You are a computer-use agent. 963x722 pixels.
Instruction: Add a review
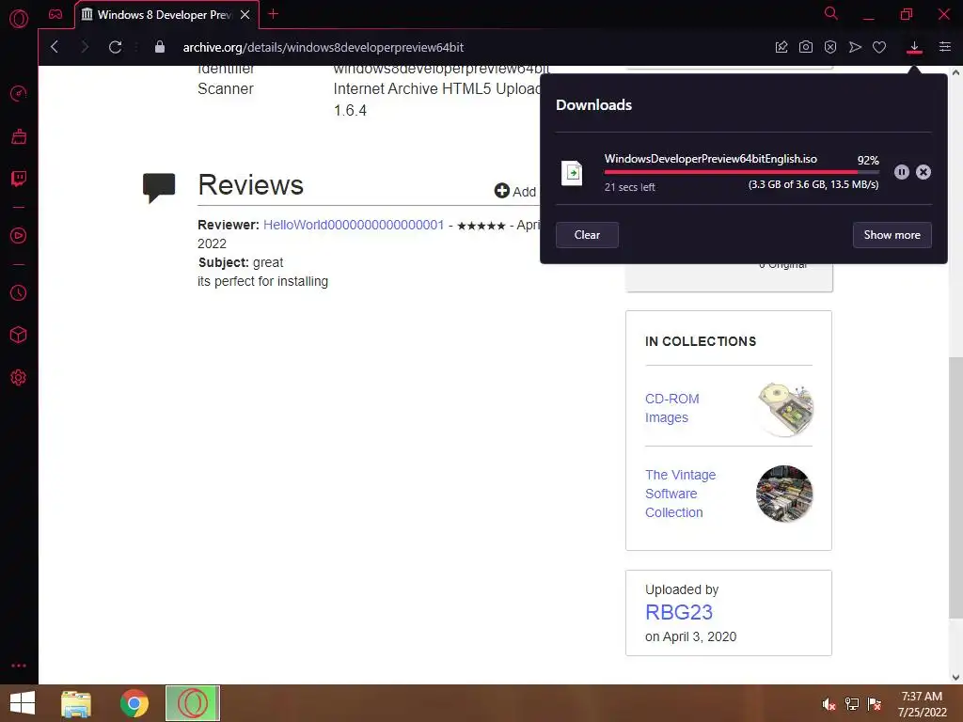[x=515, y=192]
